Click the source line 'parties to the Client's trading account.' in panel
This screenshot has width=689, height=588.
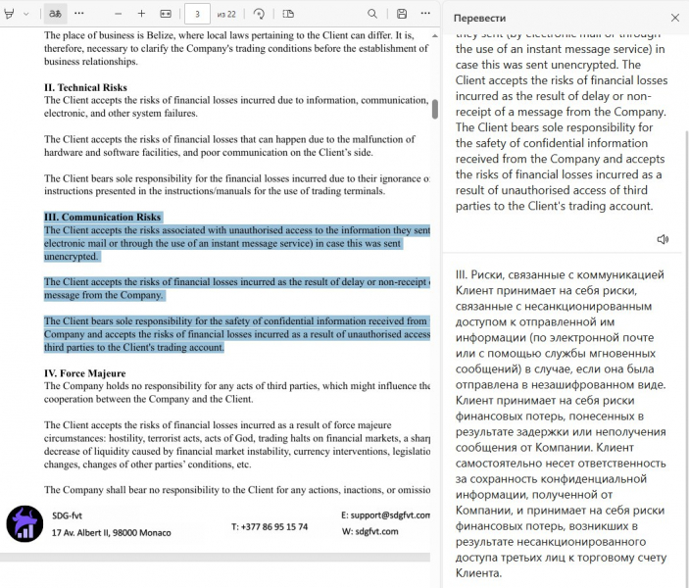(x=554, y=206)
